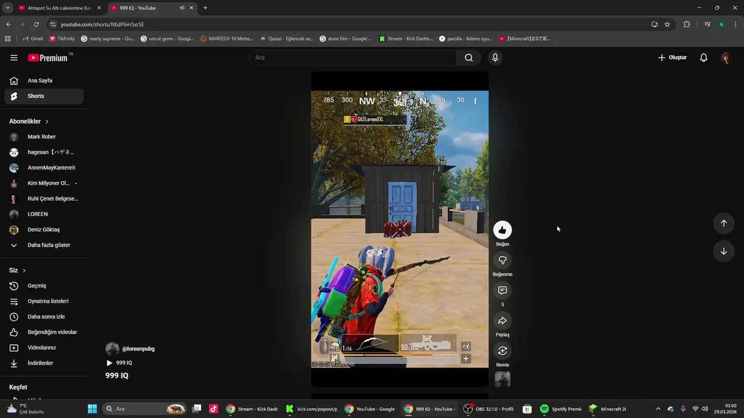Open Chrome three-dot menu
The image size is (744, 418).
click(736, 24)
